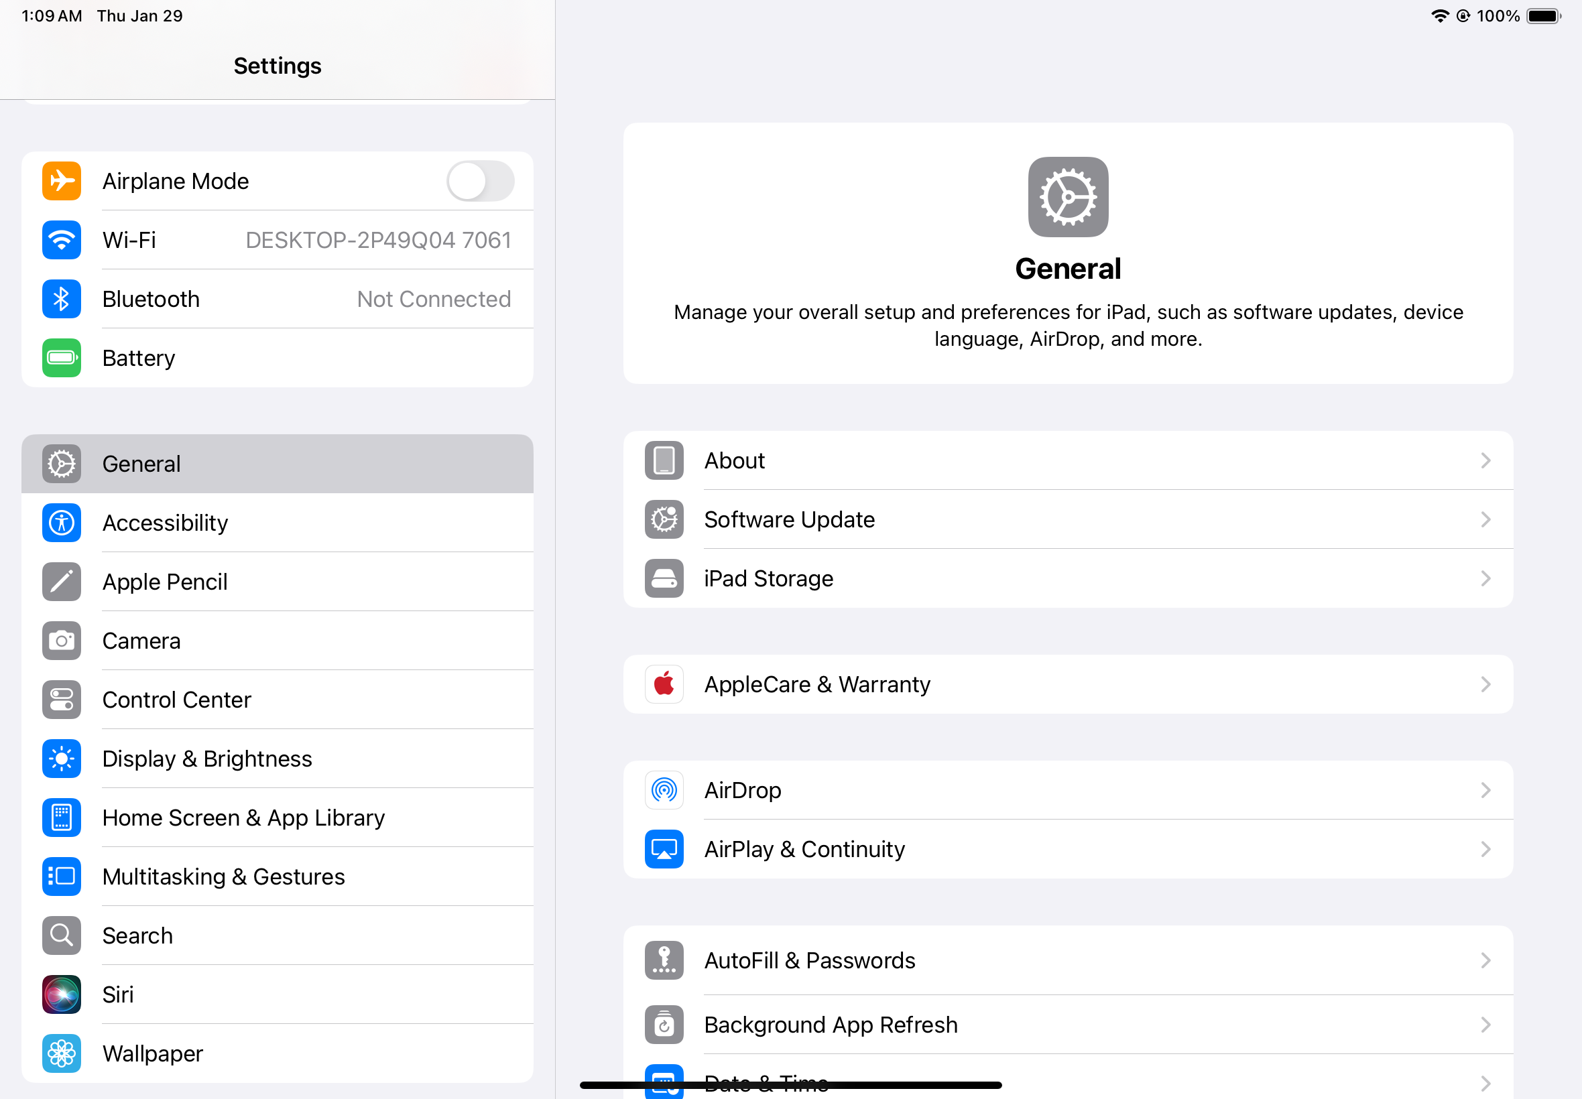This screenshot has width=1582, height=1099.
Task: Tap the Software Update gear icon
Action: [664, 519]
